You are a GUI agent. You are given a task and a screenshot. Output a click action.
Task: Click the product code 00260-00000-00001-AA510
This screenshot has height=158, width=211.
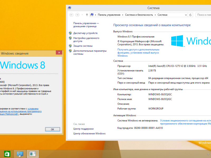[x=148, y=128]
